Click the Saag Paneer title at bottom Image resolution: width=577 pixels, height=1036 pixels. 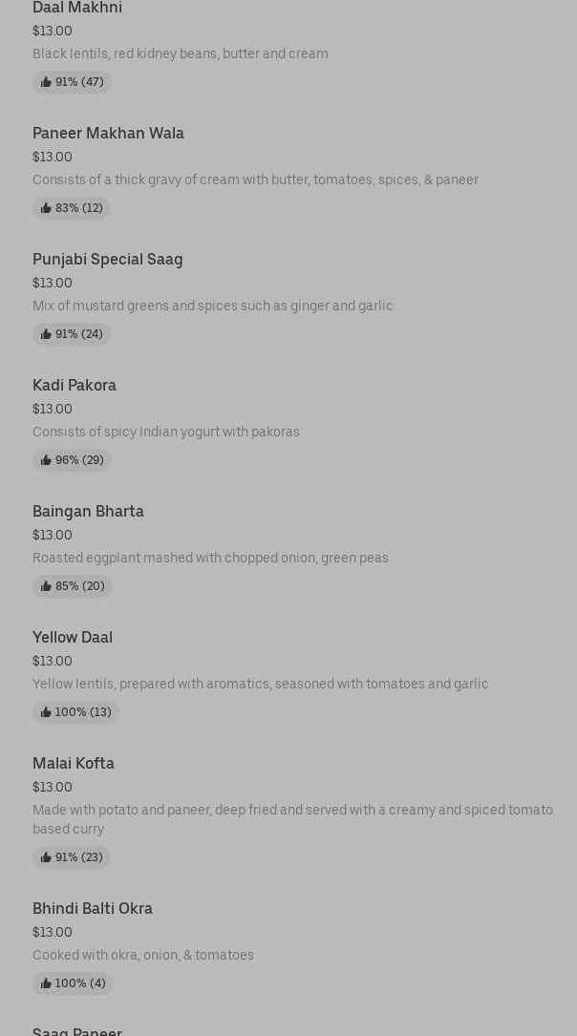click(77, 1030)
